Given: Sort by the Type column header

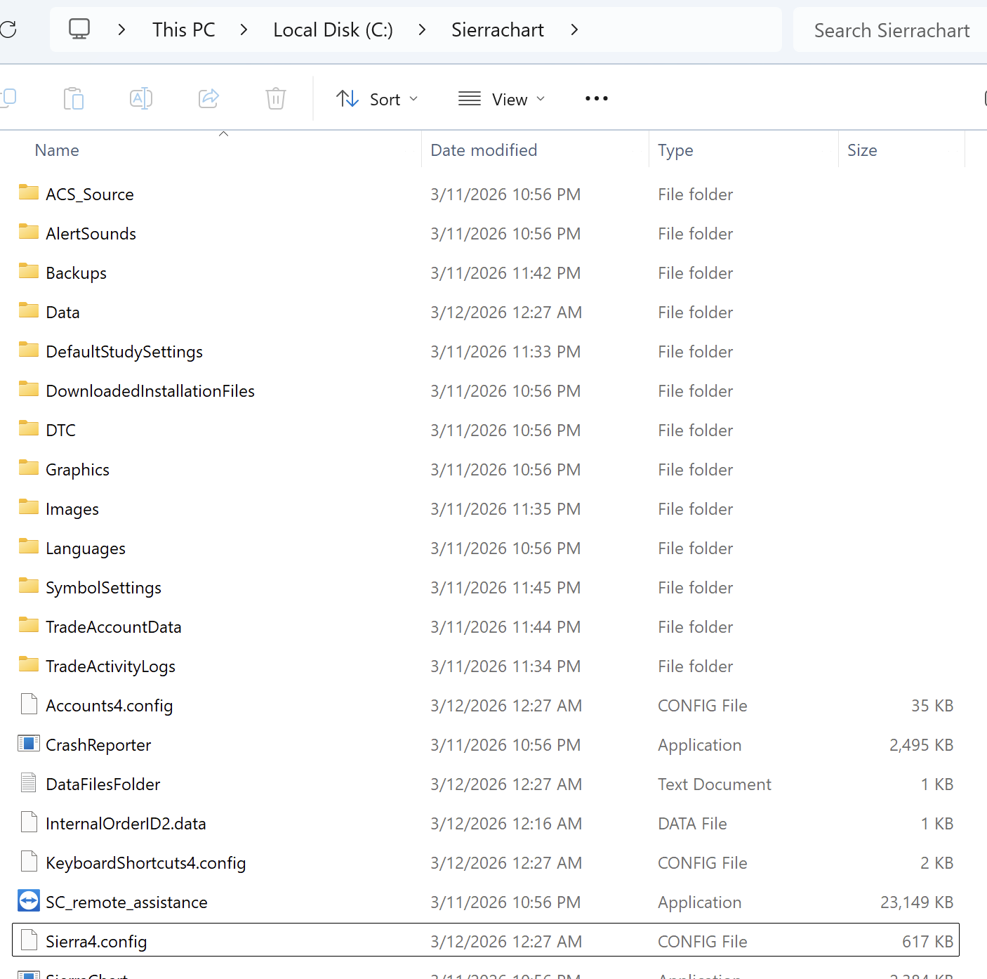Looking at the screenshot, I should click(675, 150).
